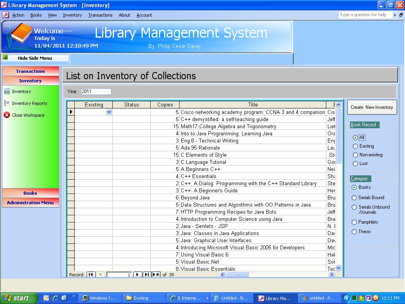405x304 pixels.
Task: Click the new record asterisk button
Action: (156, 274)
